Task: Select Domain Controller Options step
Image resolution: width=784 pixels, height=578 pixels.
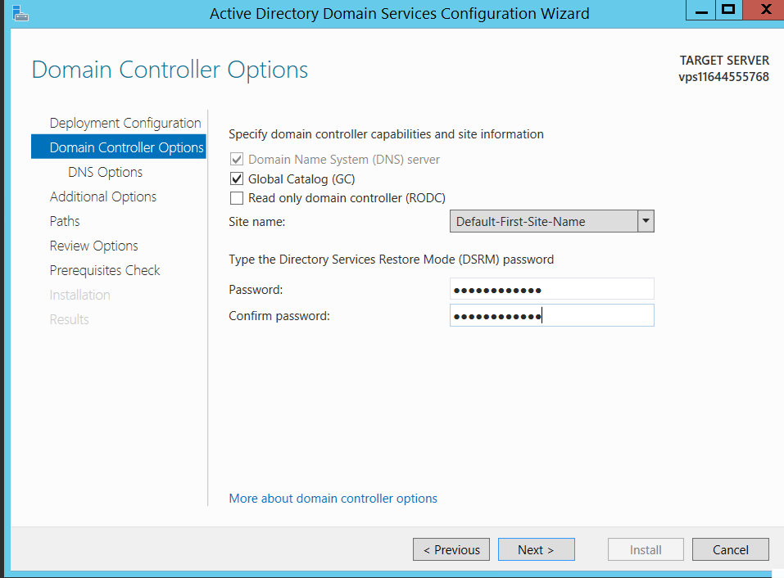Action: click(x=119, y=147)
